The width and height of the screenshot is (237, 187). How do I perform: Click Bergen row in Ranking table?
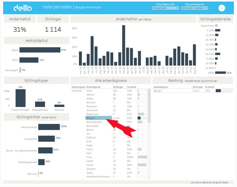click(x=193, y=91)
